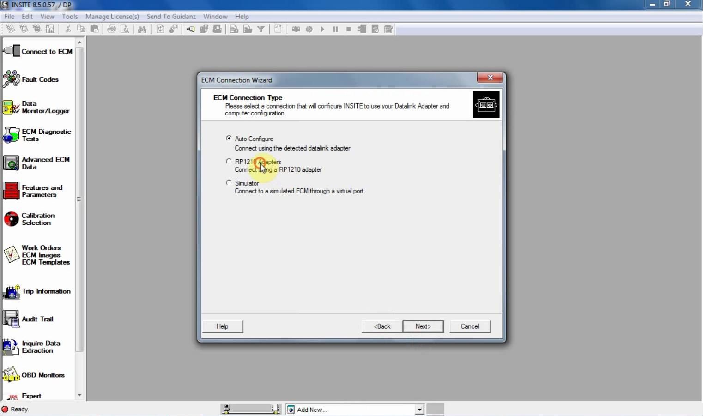Click the Stop toolbar button
The image size is (703, 416).
point(349,29)
